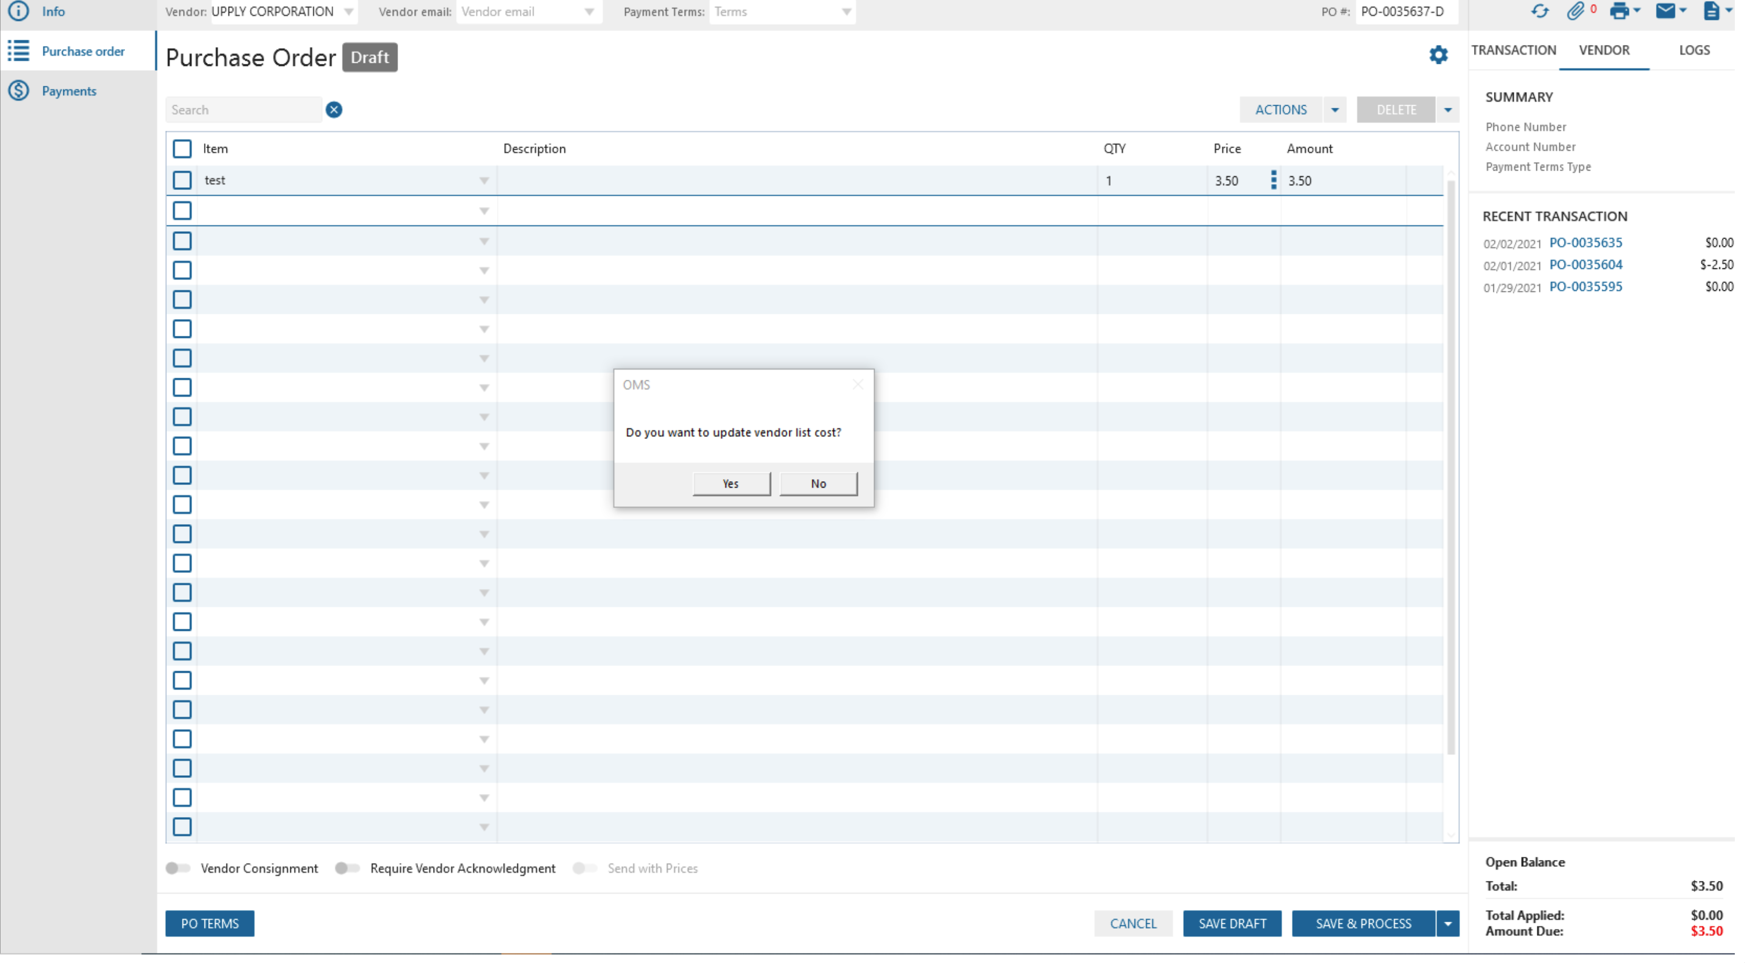Check the box for the test item row

183,181
